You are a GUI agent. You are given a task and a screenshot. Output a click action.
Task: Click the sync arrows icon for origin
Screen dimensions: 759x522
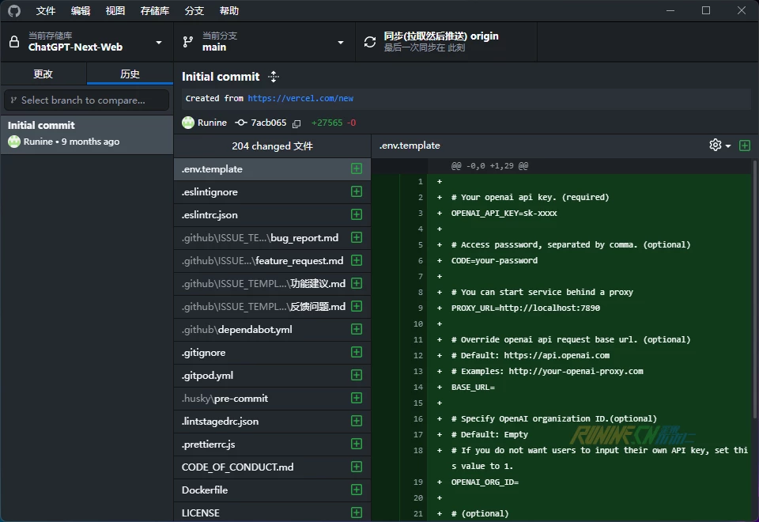coord(370,42)
